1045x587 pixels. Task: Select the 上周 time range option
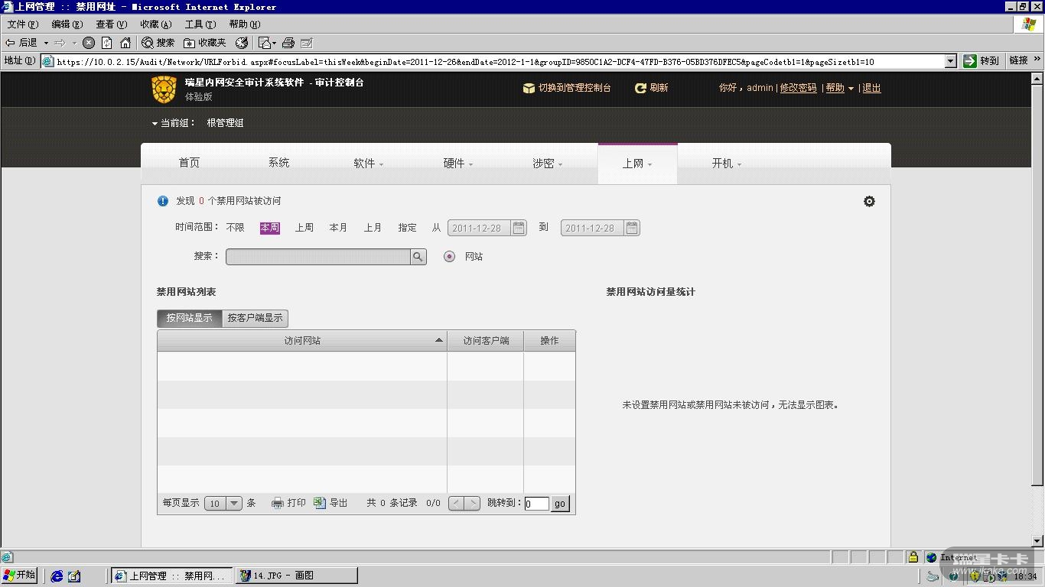304,228
